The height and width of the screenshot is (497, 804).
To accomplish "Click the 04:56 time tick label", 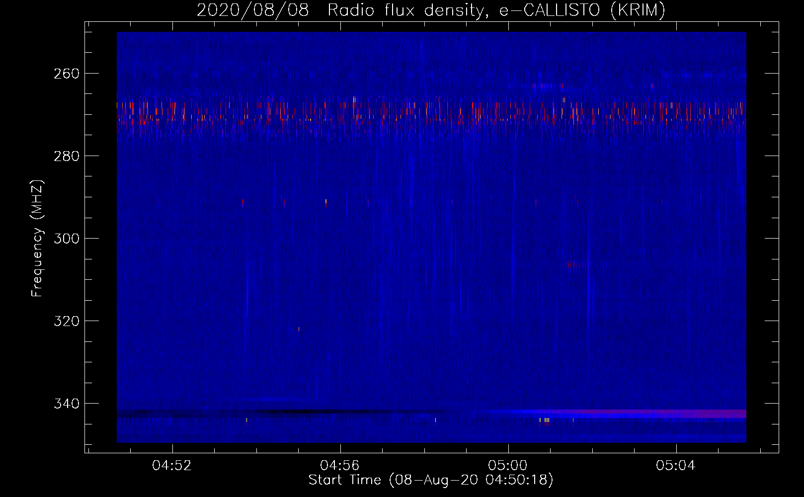I will click(x=340, y=466).
